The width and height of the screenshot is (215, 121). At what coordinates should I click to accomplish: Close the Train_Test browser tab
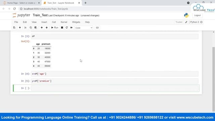tap(79, 3)
